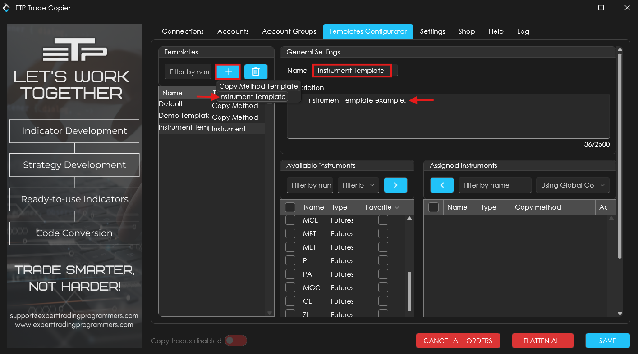638x354 pixels.
Task: Move selected instruments with right arrow button
Action: [395, 185]
